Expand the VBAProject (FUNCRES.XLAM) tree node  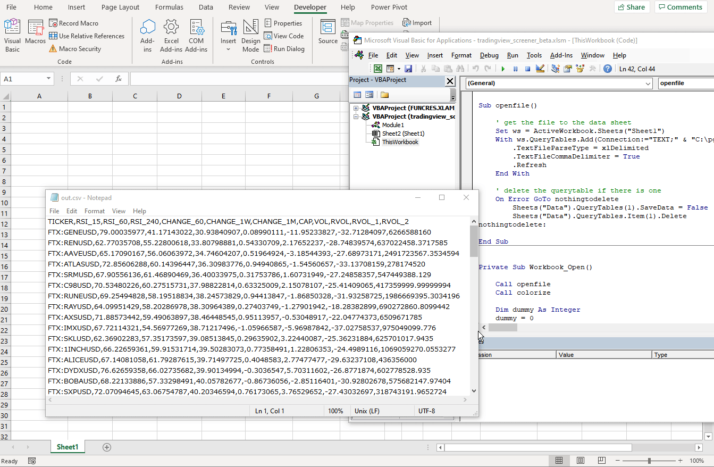tap(356, 108)
